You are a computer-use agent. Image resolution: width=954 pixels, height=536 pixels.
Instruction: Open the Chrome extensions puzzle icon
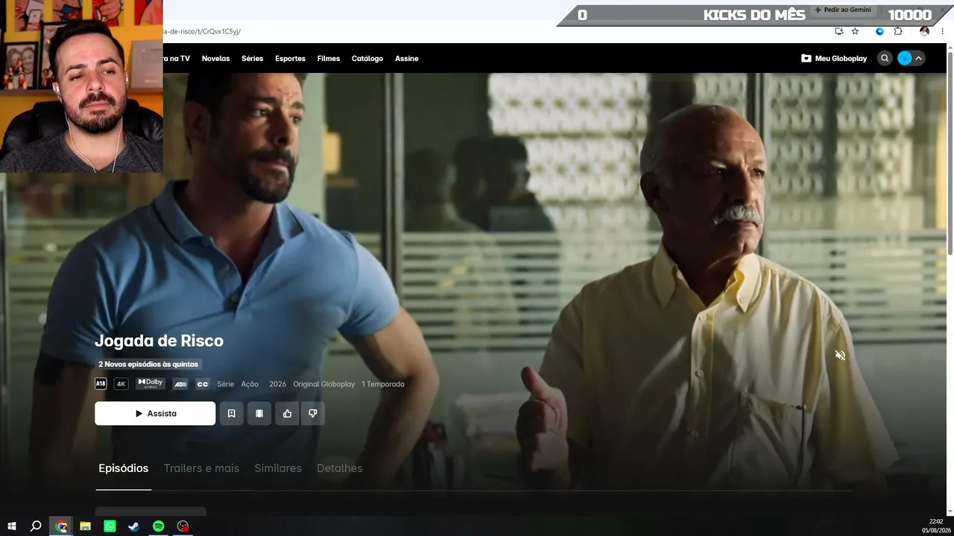click(x=898, y=31)
